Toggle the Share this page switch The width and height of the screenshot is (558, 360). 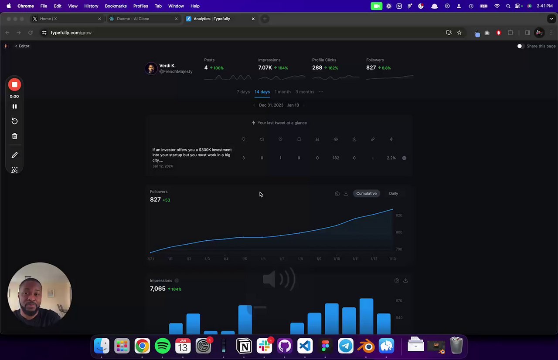(520, 46)
